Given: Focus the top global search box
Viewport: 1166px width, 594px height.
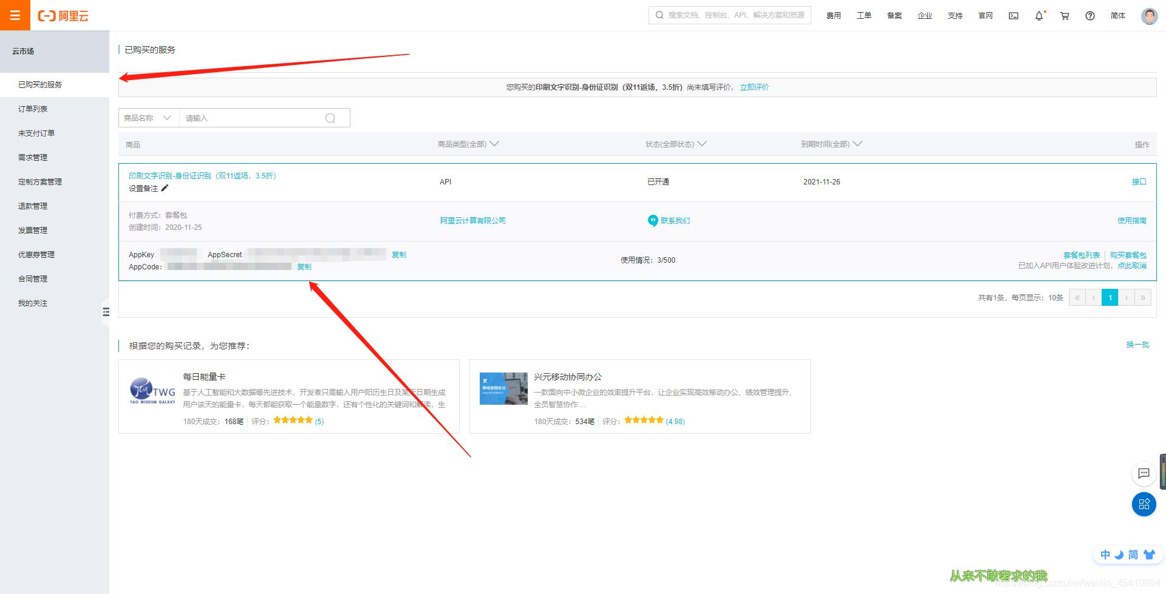Looking at the screenshot, I should (730, 15).
